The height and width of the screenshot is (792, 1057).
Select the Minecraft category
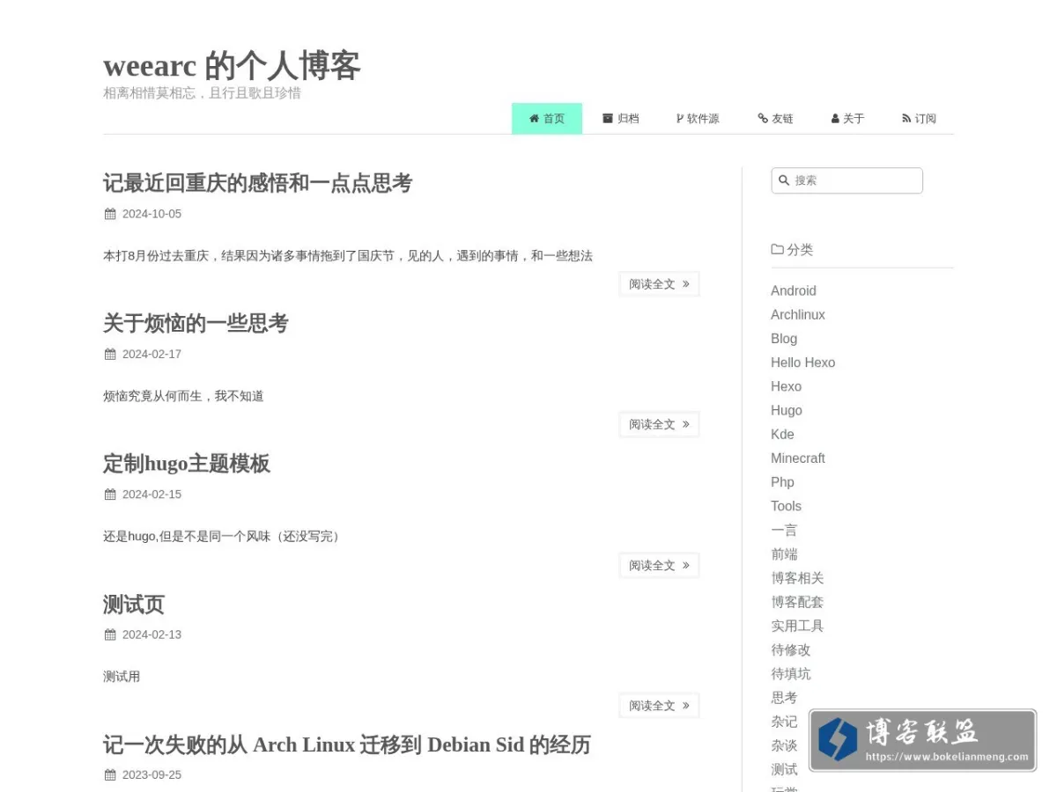pos(798,458)
